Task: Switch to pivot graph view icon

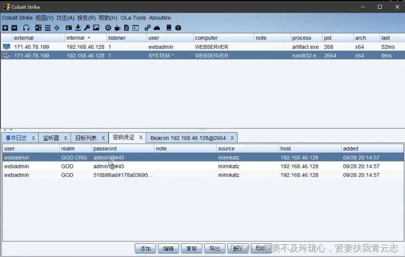Action: pos(38,28)
